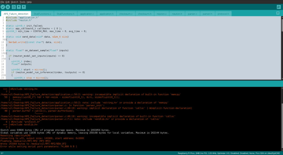Save the sketch with the Save icon
This screenshot has width=283, height=155.
pos(23,7)
